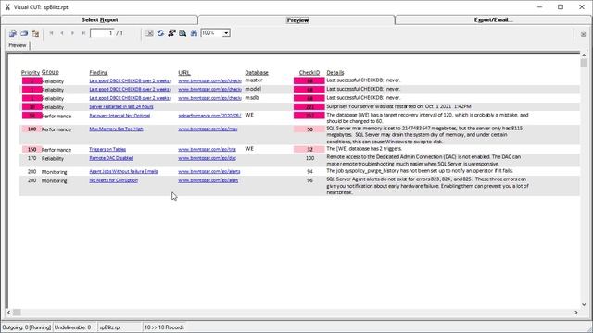Click the Details column header
The height and width of the screenshot is (333, 593).
pos(335,72)
